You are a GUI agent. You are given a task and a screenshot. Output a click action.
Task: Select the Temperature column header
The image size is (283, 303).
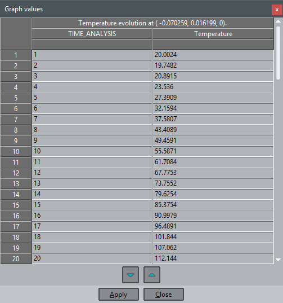coord(213,34)
